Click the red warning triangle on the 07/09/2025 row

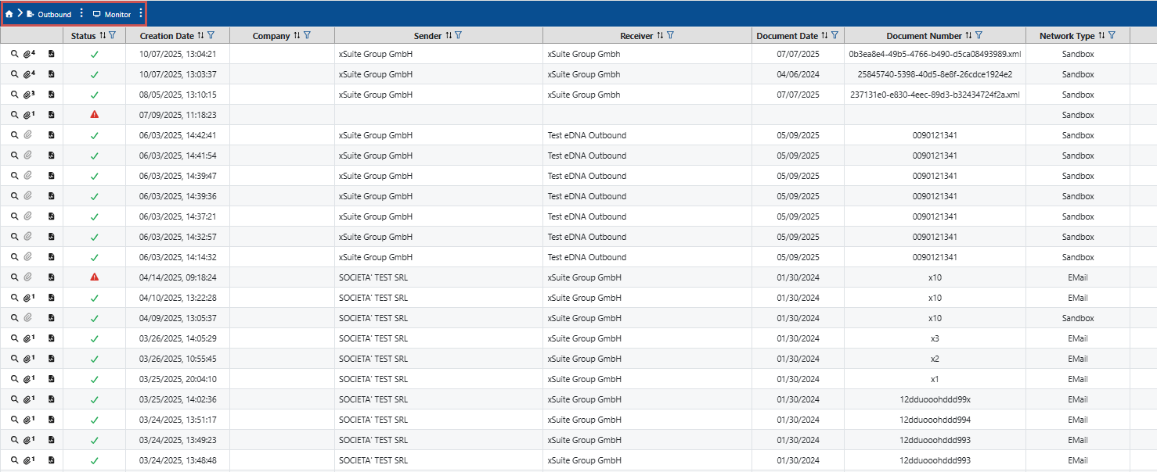click(94, 114)
